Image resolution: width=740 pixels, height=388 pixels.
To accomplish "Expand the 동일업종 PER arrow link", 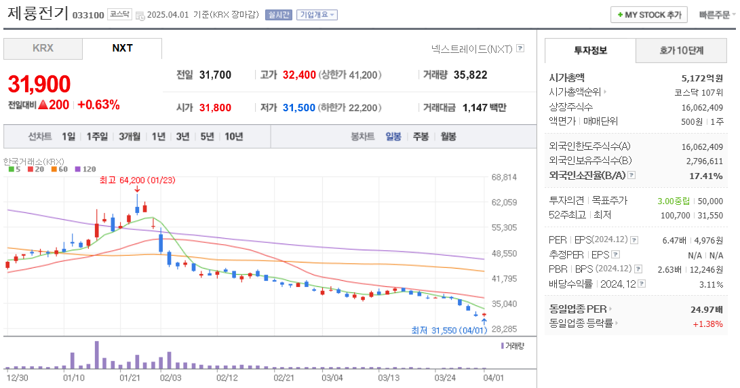I will coord(610,309).
